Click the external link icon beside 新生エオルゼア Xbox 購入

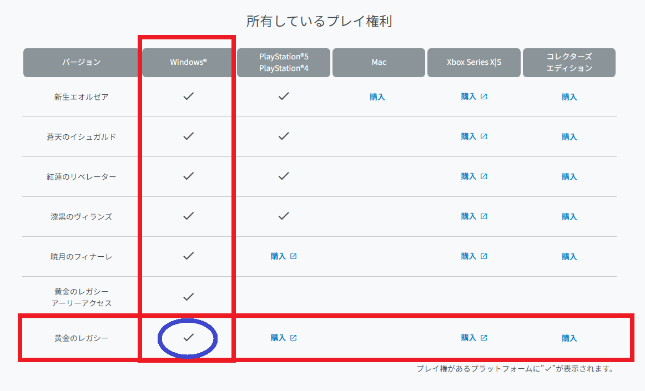click(485, 96)
